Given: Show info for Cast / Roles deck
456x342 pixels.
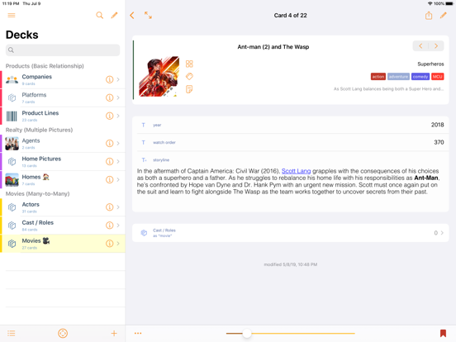Looking at the screenshot, I should click(109, 226).
